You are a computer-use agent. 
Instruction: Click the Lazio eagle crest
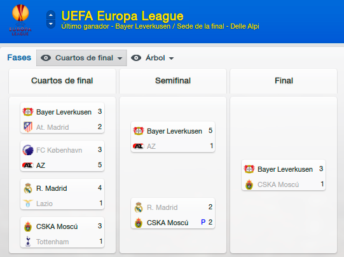pos(28,203)
